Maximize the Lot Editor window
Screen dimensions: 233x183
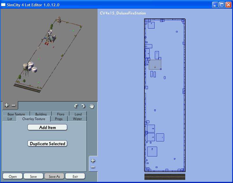pyautogui.click(x=222, y=5)
